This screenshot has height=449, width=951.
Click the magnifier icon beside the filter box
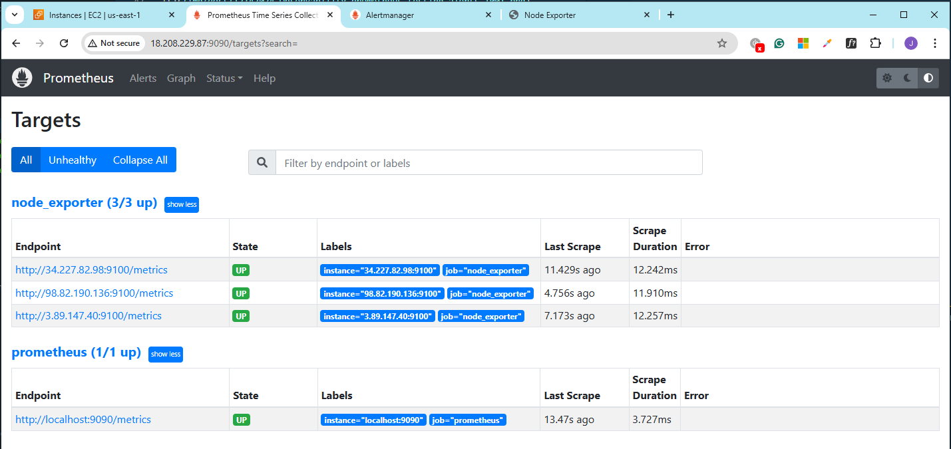coord(262,163)
